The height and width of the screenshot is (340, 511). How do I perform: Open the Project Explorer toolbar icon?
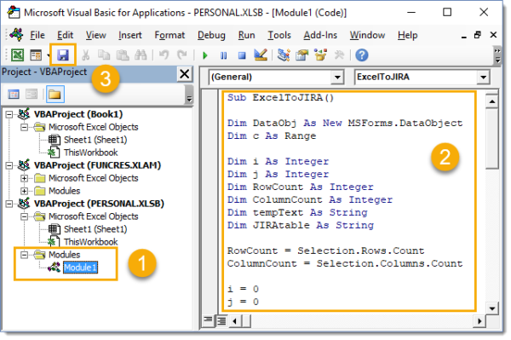click(284, 55)
